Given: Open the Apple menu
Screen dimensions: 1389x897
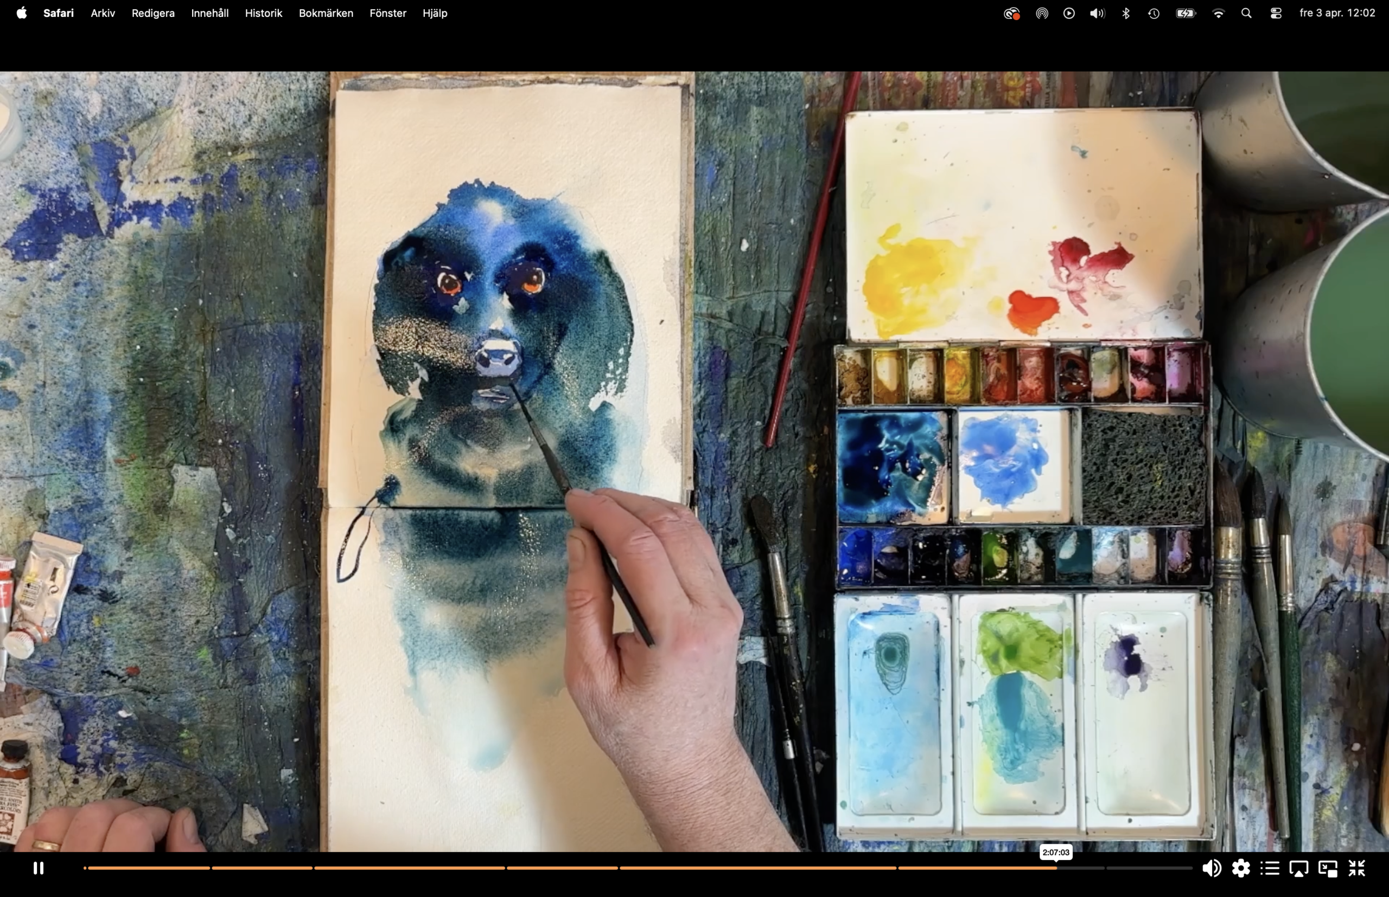Looking at the screenshot, I should tap(22, 13).
